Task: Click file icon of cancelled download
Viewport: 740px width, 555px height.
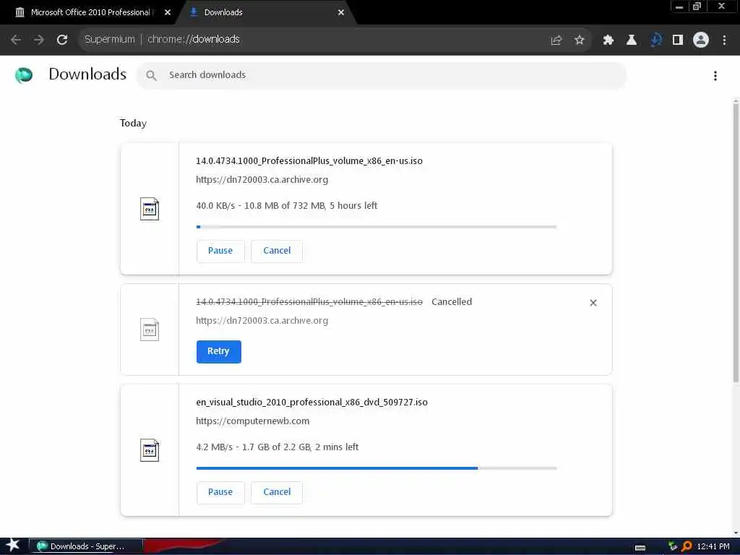Action: [x=150, y=330]
